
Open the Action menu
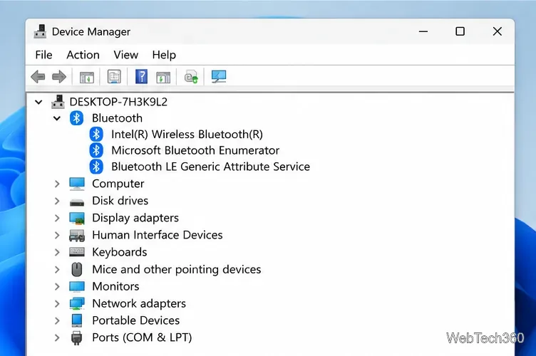(x=83, y=55)
